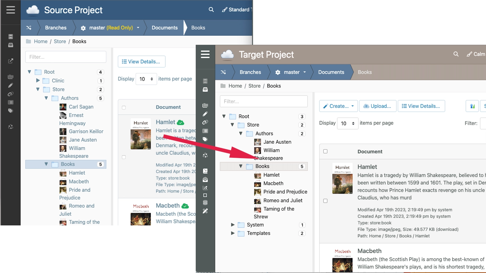Viewport: 486px width, 273px height.
Task: Open the Branches tab in Source Project
Action: (56, 28)
